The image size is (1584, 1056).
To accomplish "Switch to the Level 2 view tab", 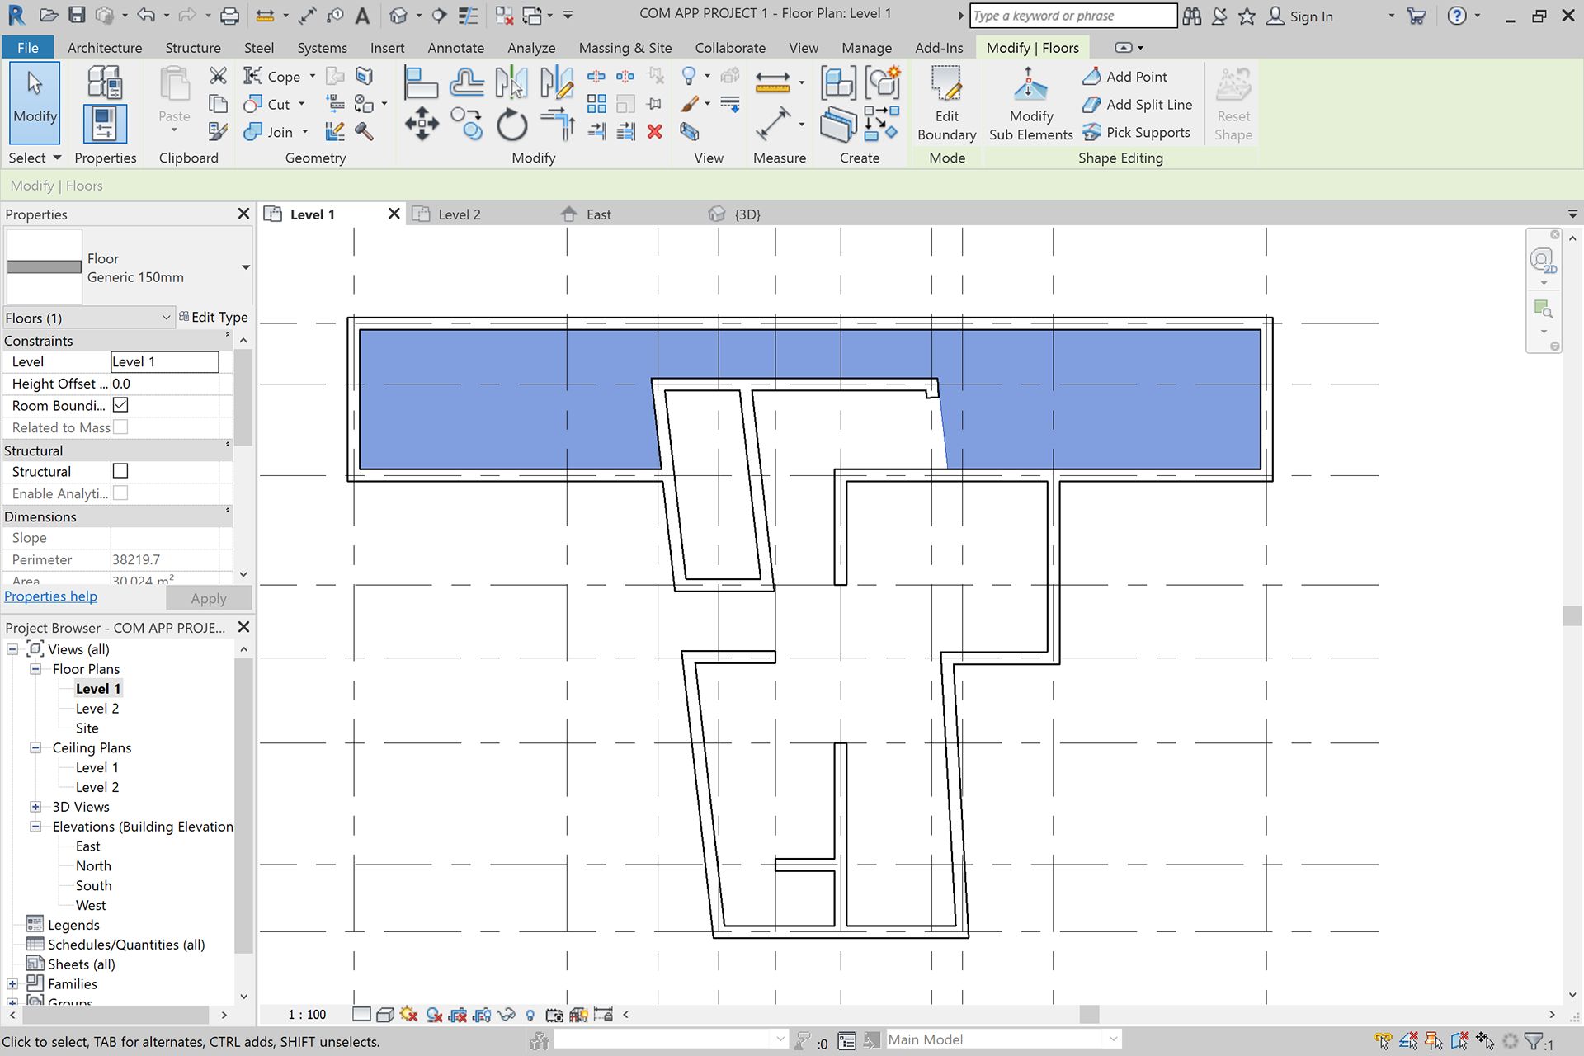I will pos(459,214).
